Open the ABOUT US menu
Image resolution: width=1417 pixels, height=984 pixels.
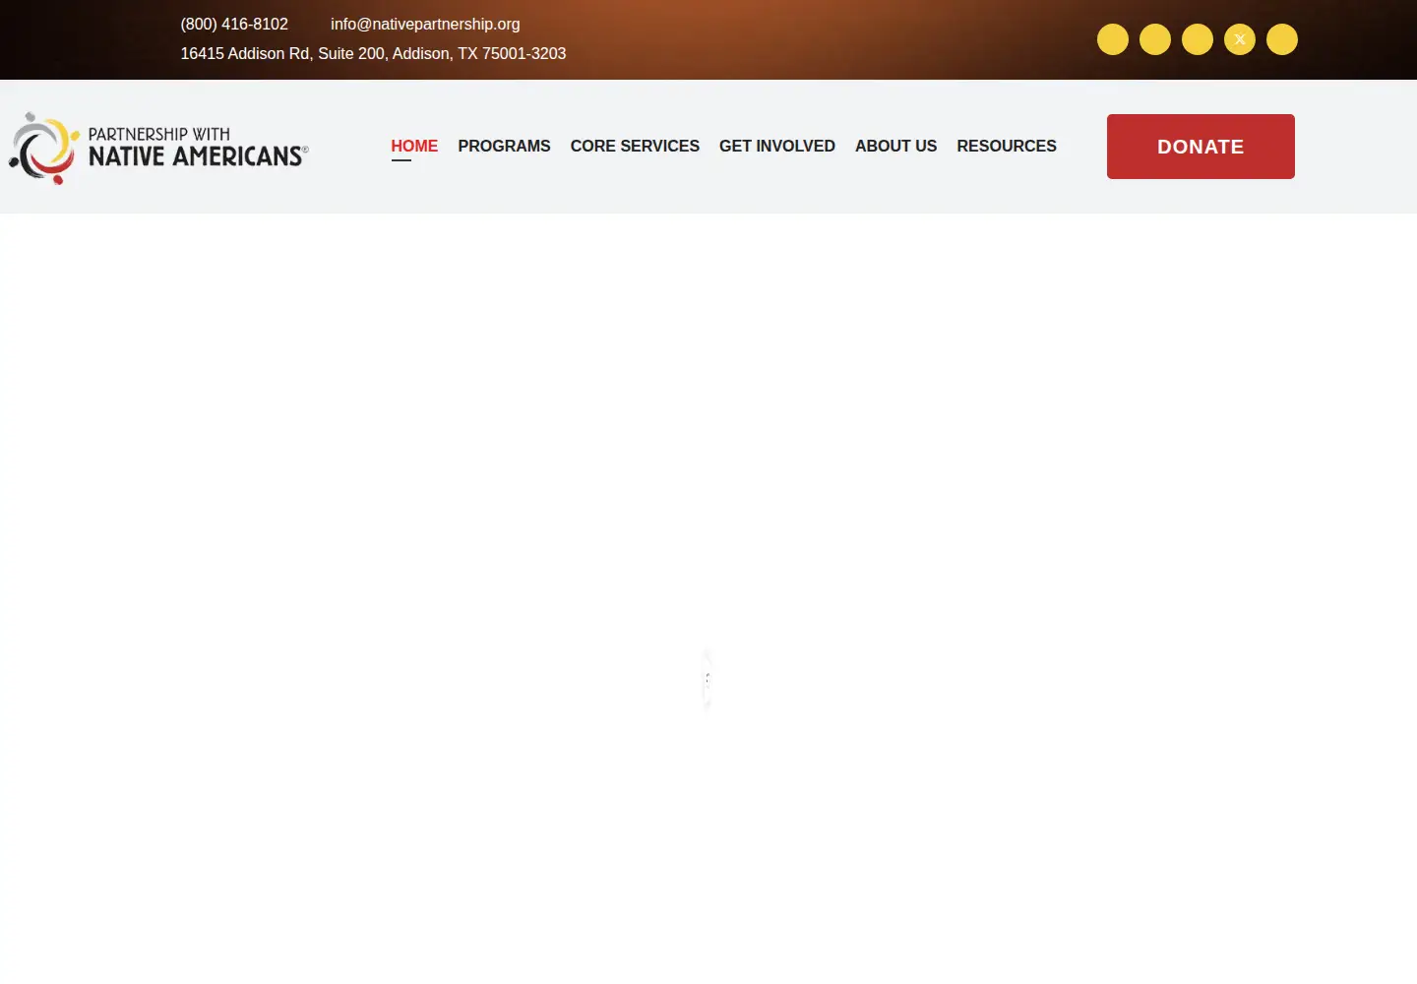(895, 146)
